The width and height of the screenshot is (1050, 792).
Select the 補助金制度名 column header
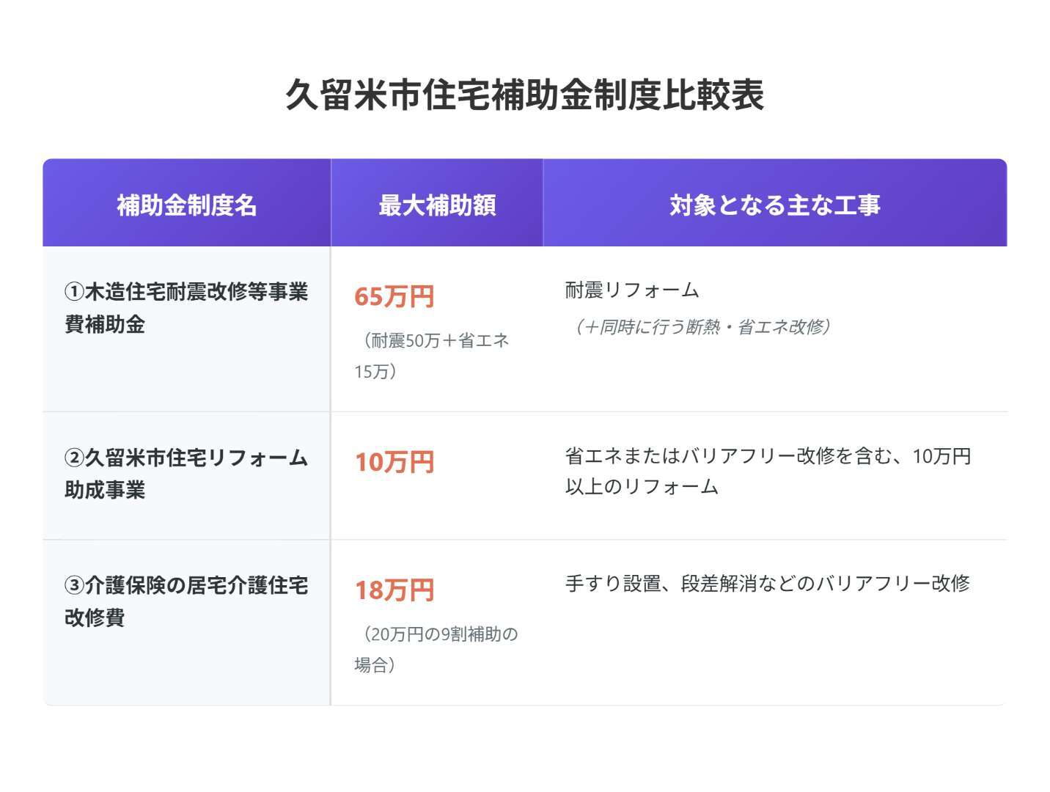[187, 205]
